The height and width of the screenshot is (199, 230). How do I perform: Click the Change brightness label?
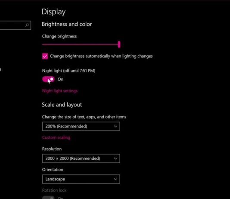(x=59, y=36)
